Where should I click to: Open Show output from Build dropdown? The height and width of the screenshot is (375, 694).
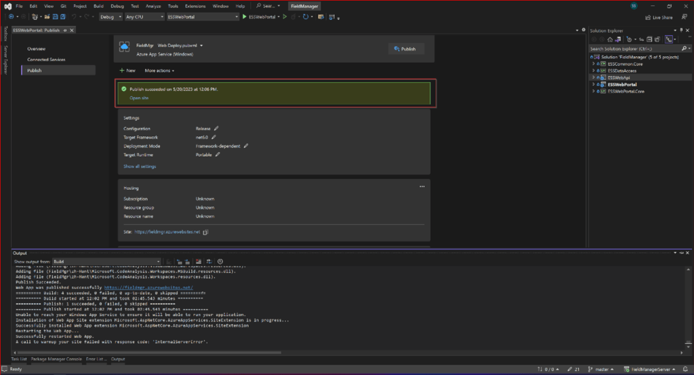click(x=106, y=262)
